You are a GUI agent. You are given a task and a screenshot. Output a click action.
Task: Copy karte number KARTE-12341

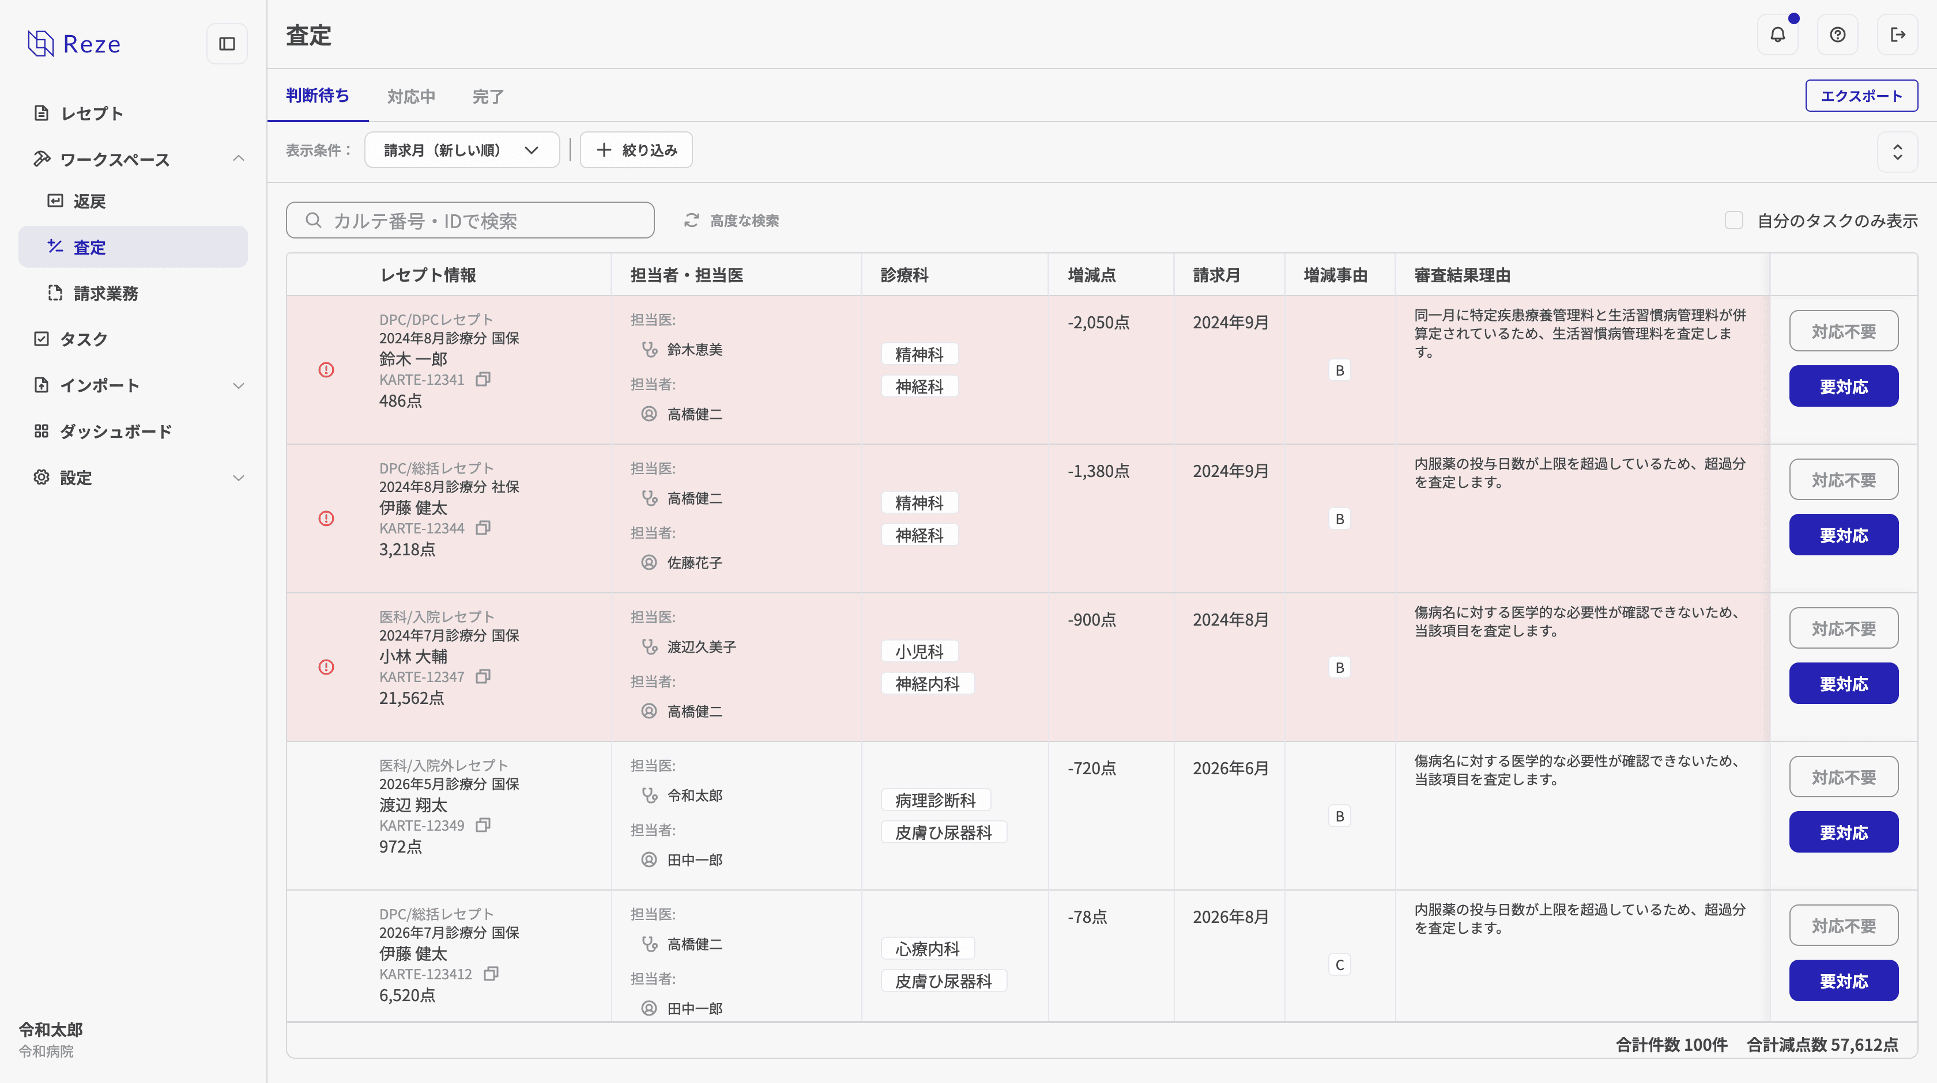coord(483,380)
